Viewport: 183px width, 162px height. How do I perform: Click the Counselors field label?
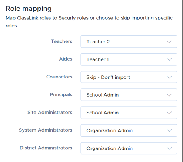coord(59,77)
